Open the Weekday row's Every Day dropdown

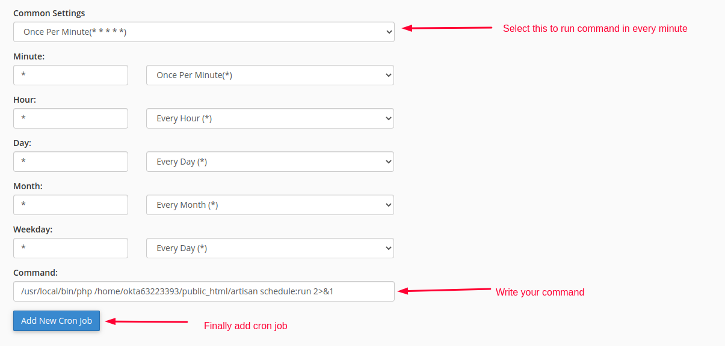click(x=270, y=248)
